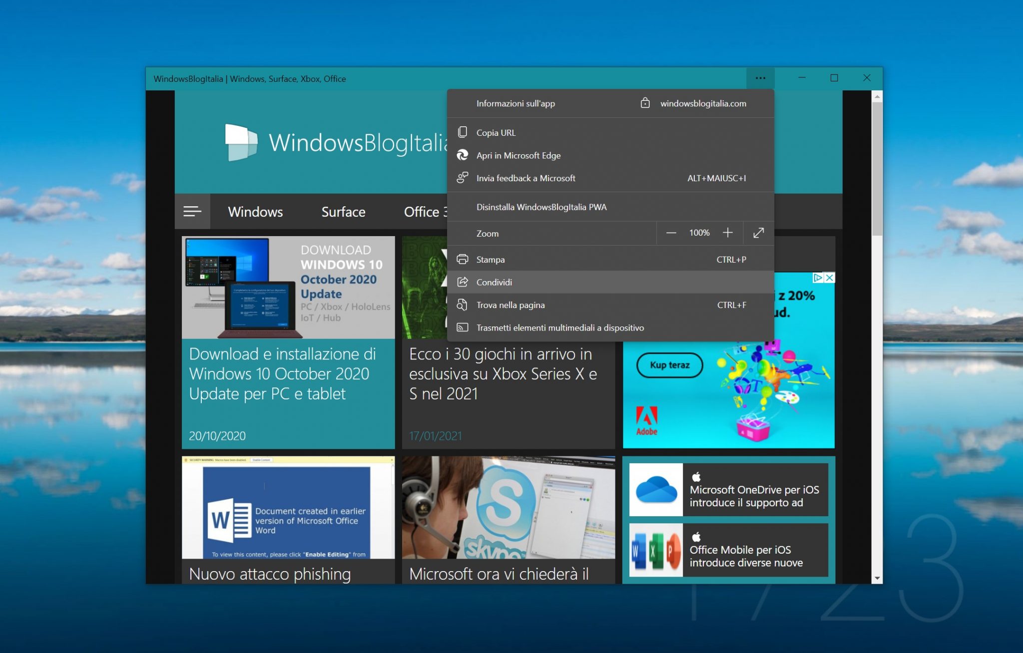Click the feedback icon beside Invia feedback
The height and width of the screenshot is (653, 1023).
tap(463, 178)
